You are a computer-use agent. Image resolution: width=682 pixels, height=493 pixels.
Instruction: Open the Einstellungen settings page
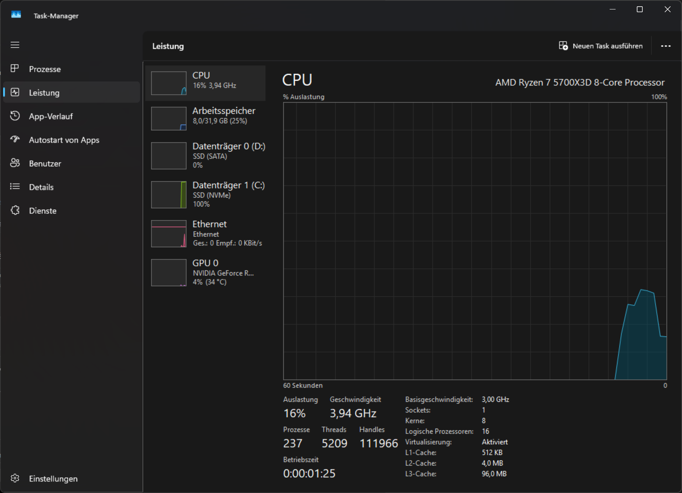click(x=72, y=478)
